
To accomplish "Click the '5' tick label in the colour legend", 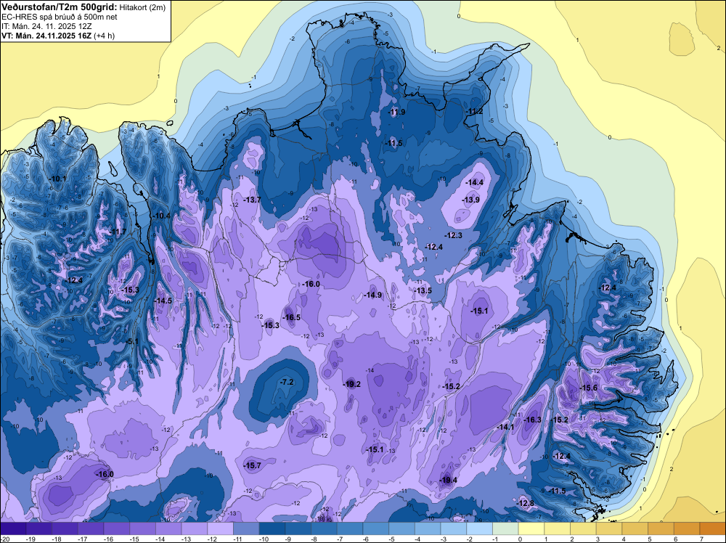I will [650, 539].
